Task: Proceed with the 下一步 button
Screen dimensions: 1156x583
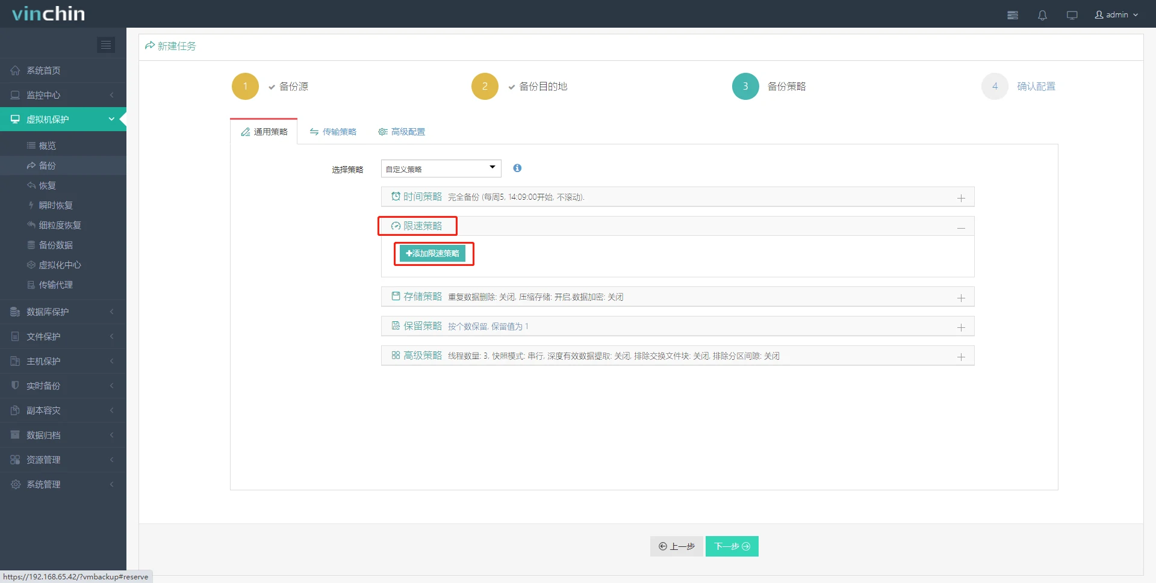Action: click(x=732, y=546)
